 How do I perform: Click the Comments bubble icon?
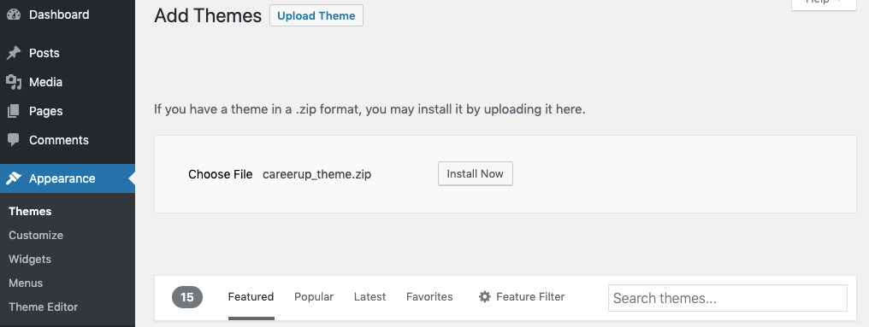pos(14,140)
